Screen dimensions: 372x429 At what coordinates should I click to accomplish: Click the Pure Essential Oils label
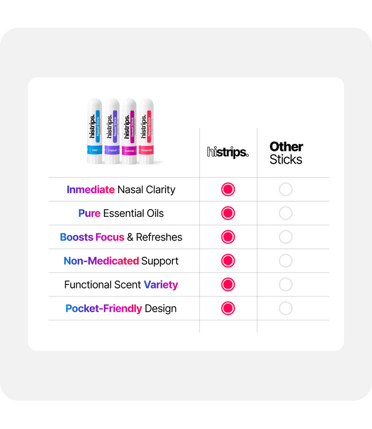tap(121, 213)
